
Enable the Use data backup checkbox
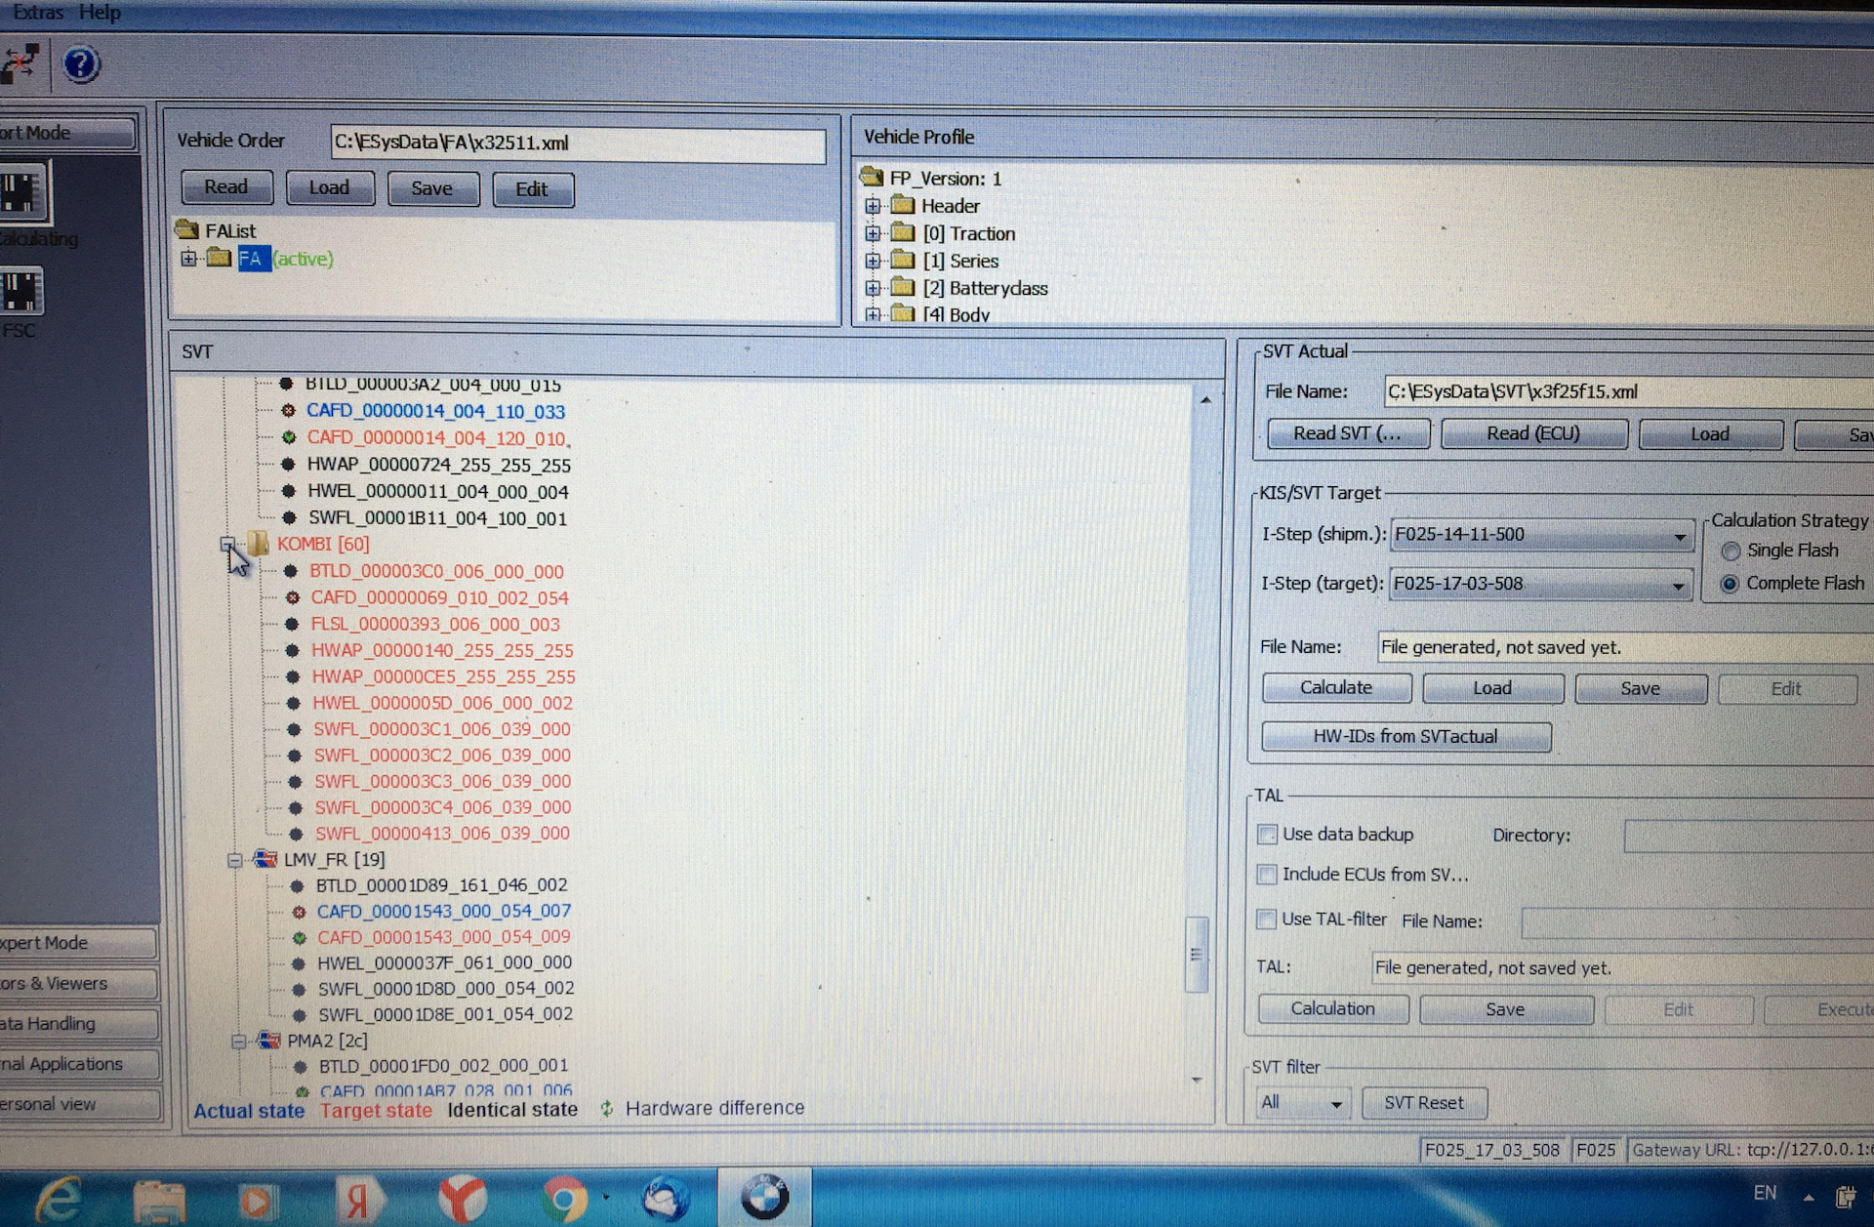click(x=1267, y=835)
